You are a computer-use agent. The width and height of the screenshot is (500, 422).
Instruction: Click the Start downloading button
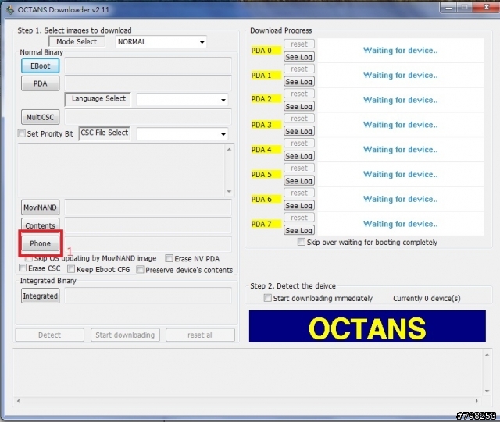[125, 335]
